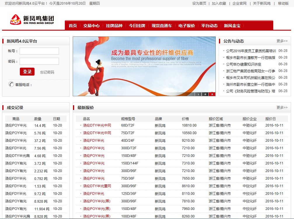Open 涤纶POY半光(黑) 300D/96F quote link
This screenshot has width=294, height=219.
pos(97,201)
